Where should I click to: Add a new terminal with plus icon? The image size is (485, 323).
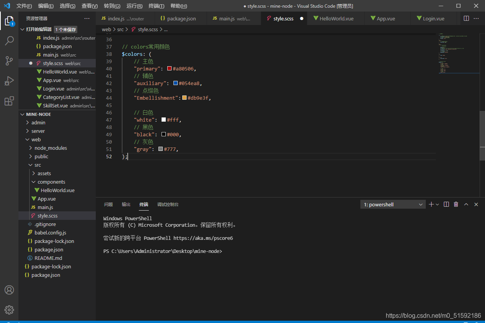pyautogui.click(x=431, y=204)
